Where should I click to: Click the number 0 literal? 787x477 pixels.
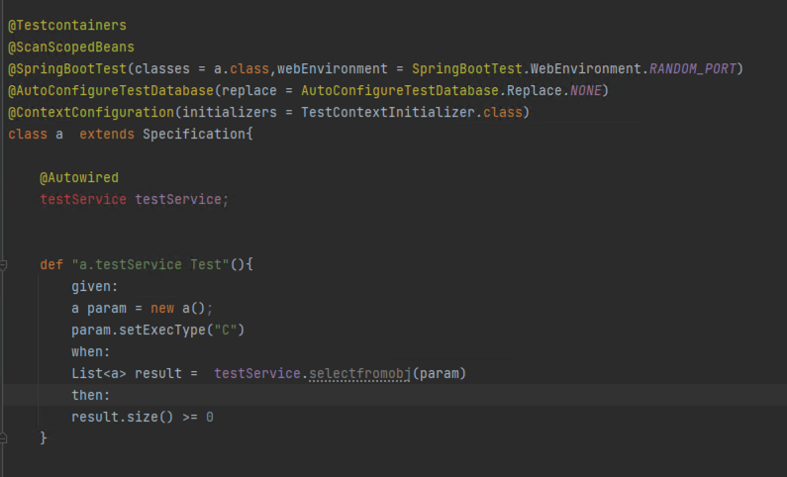pyautogui.click(x=210, y=418)
